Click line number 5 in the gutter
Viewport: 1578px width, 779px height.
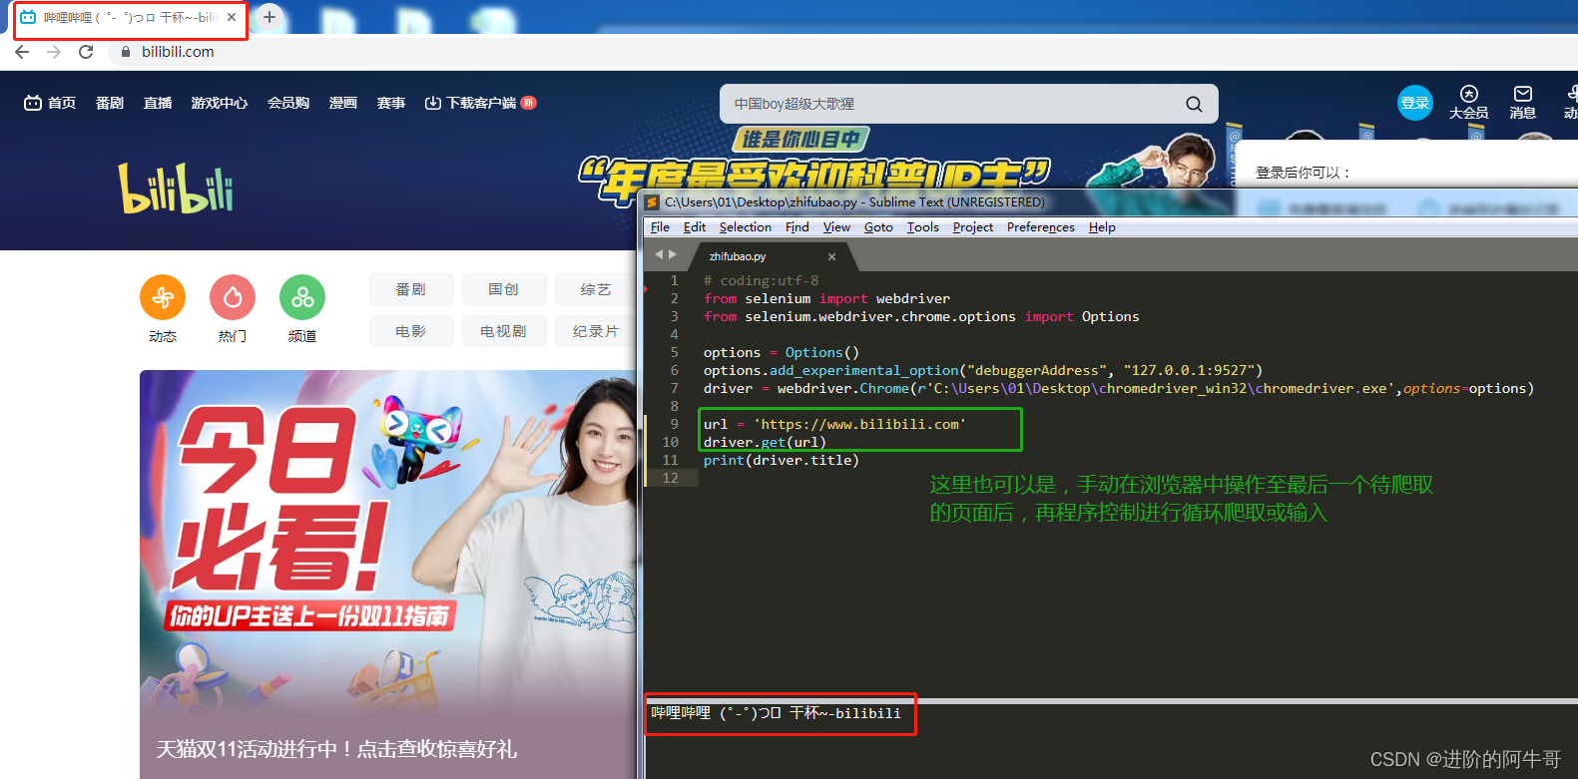(x=674, y=352)
